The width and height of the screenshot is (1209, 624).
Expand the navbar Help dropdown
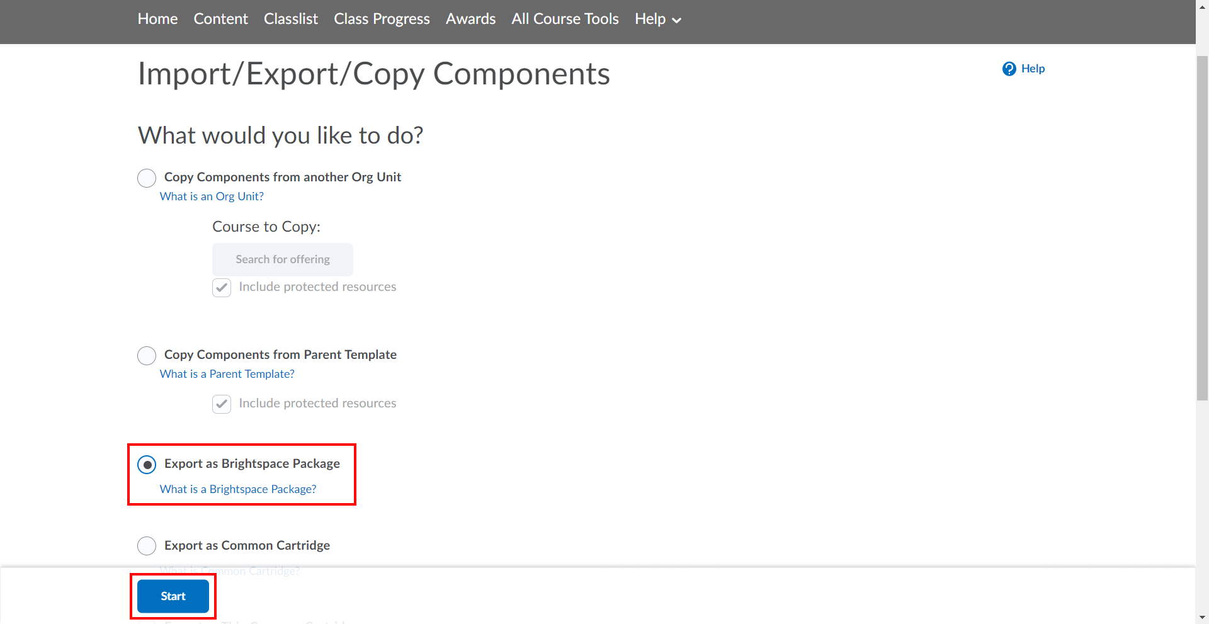pos(657,19)
